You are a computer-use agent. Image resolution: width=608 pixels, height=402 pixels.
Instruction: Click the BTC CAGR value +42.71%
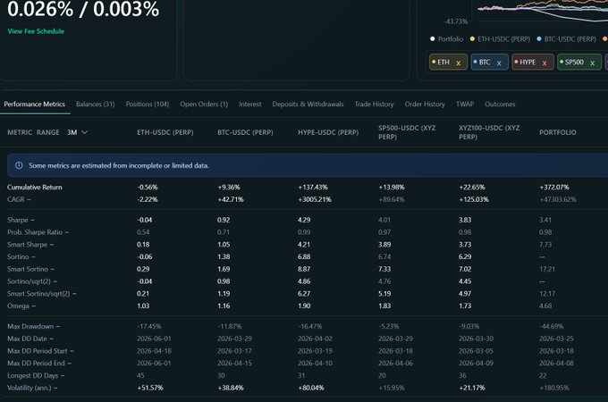(x=231, y=199)
